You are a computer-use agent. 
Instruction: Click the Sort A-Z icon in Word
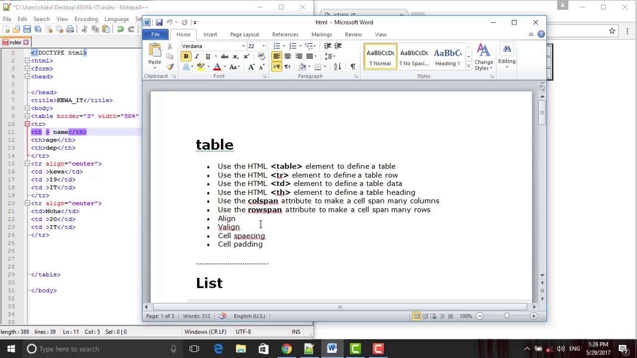click(337, 67)
